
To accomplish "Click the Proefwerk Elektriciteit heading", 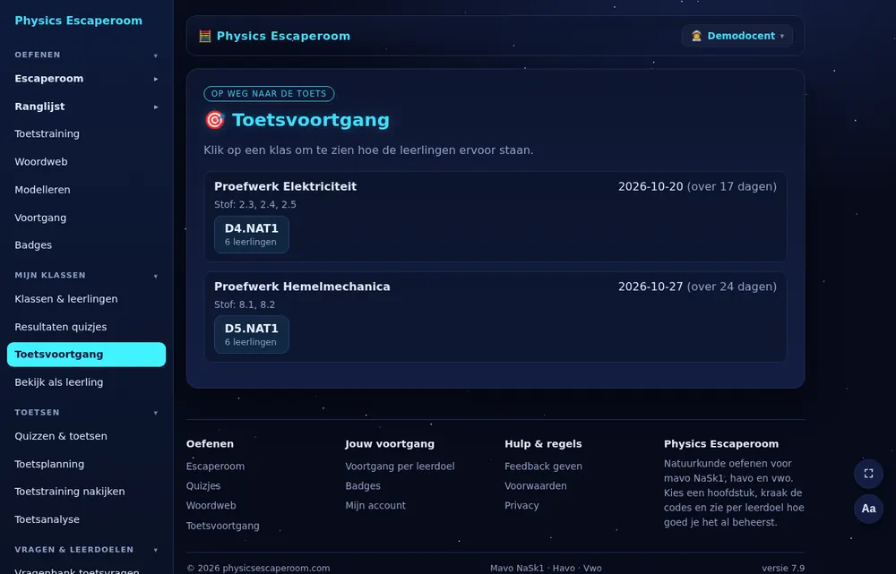I will (x=285, y=186).
